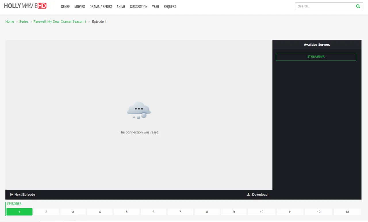368x222 pixels.
Task: Click the HollyMovieHD logo
Action: 25,6
